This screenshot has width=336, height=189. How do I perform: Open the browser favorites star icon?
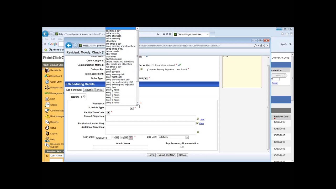(287, 34)
